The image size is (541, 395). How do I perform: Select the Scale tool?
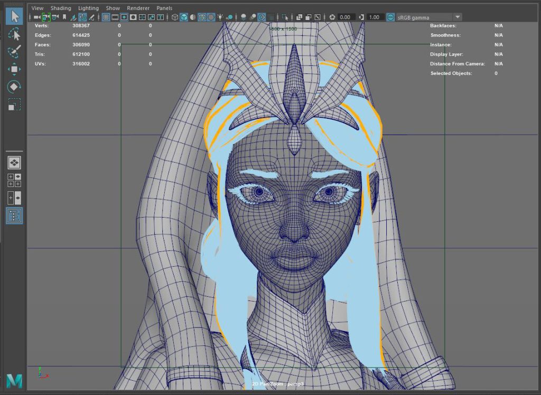[x=14, y=104]
